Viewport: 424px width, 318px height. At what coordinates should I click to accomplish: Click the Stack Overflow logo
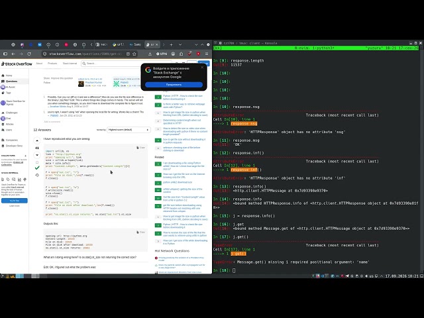[17, 64]
